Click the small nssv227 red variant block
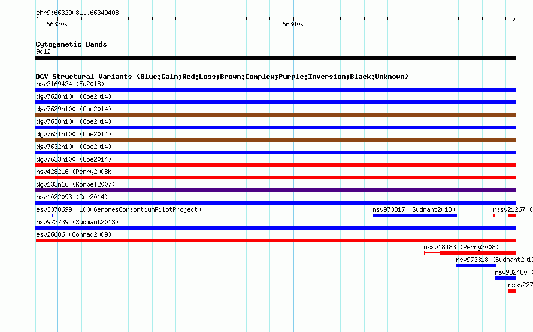The height and width of the screenshot is (332, 533). click(512, 291)
